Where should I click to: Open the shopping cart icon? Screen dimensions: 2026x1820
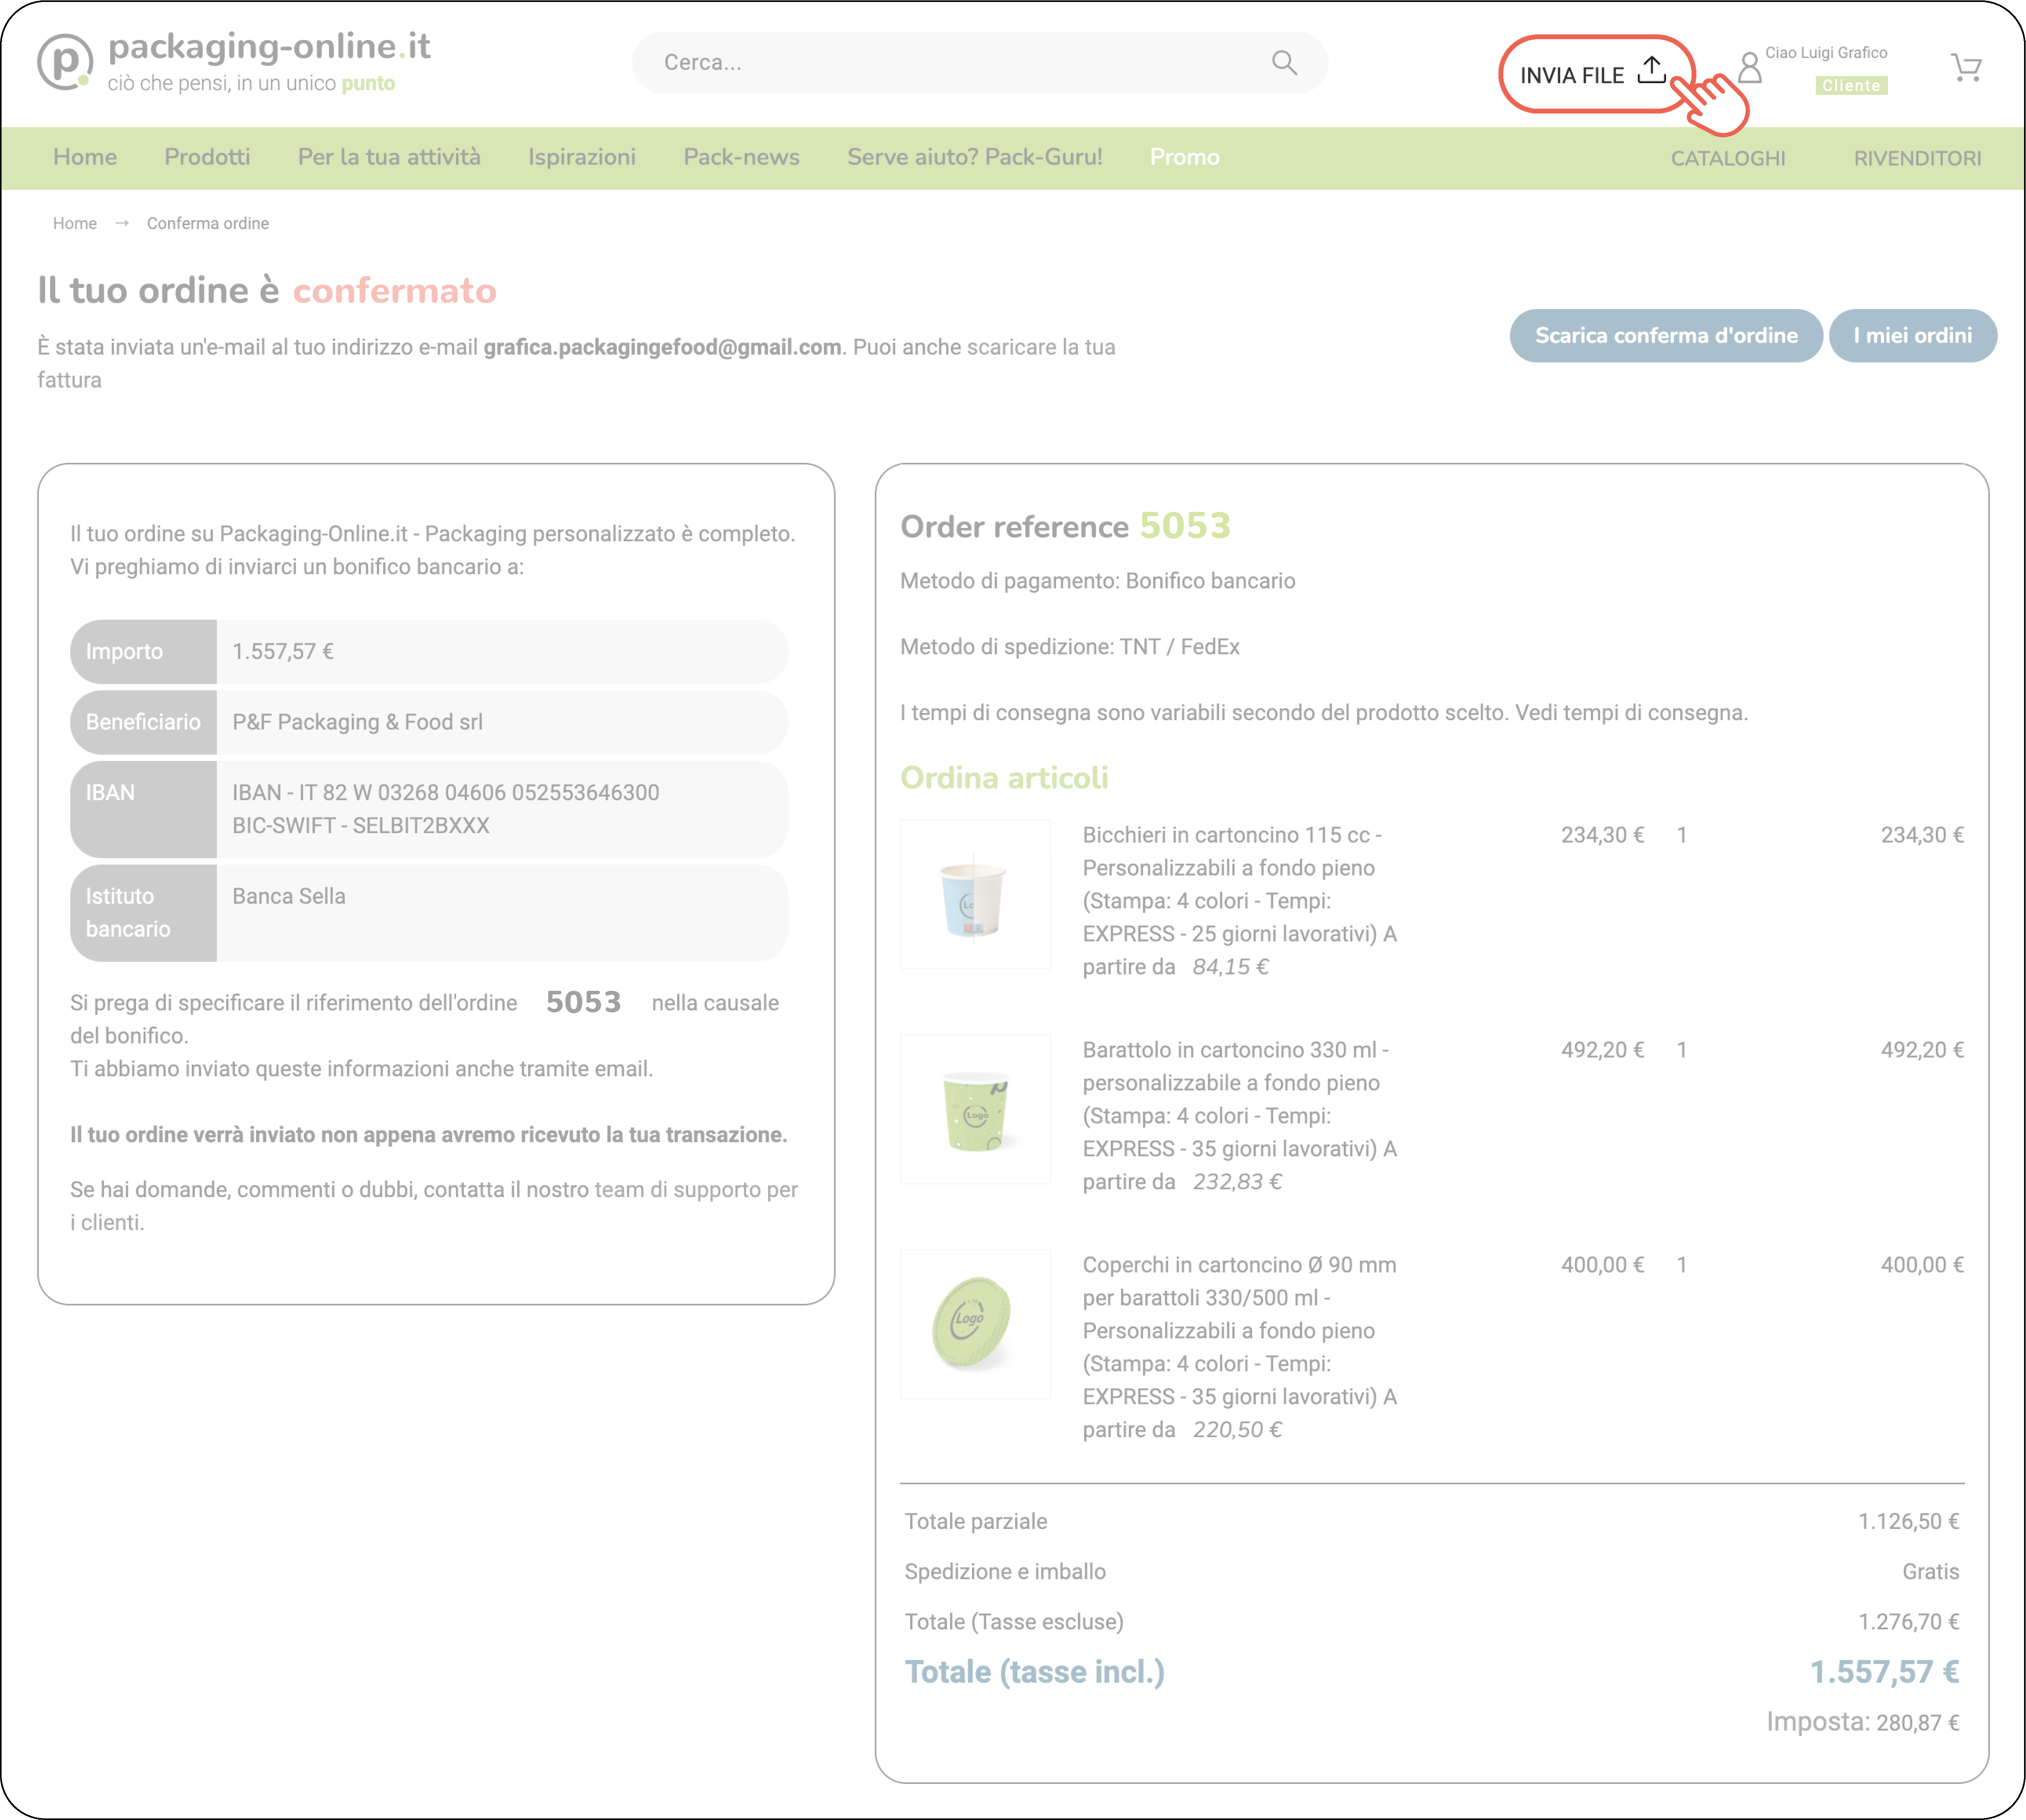pyautogui.click(x=1965, y=67)
